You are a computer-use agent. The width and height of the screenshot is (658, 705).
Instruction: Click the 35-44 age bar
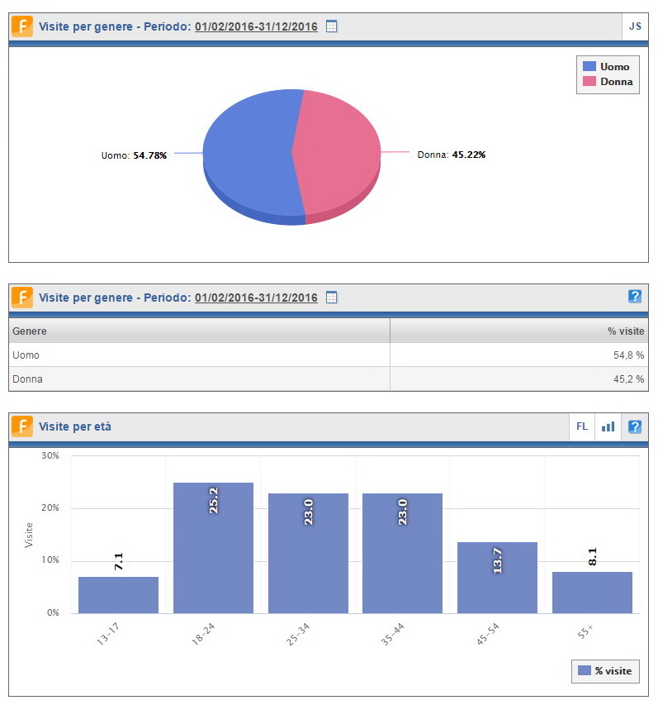[402, 554]
